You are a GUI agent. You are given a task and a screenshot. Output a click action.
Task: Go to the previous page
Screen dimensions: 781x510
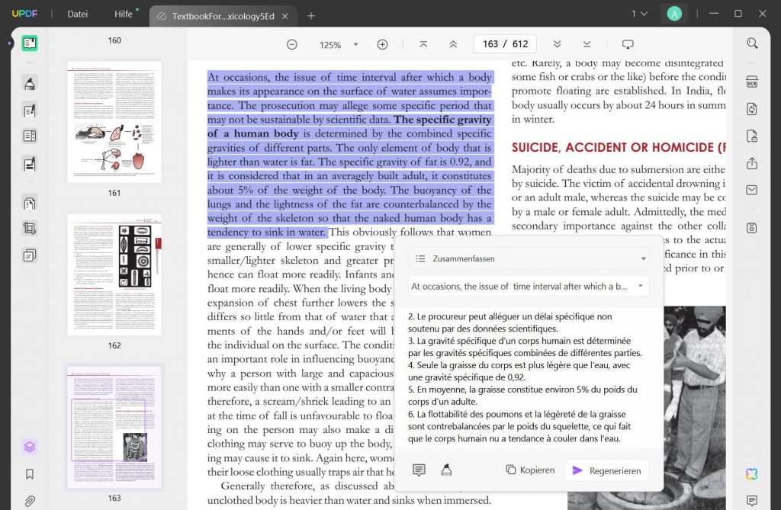[453, 44]
